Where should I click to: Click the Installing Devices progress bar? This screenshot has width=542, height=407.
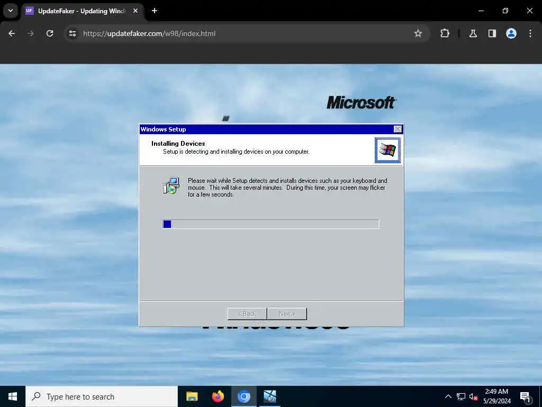[x=270, y=224]
